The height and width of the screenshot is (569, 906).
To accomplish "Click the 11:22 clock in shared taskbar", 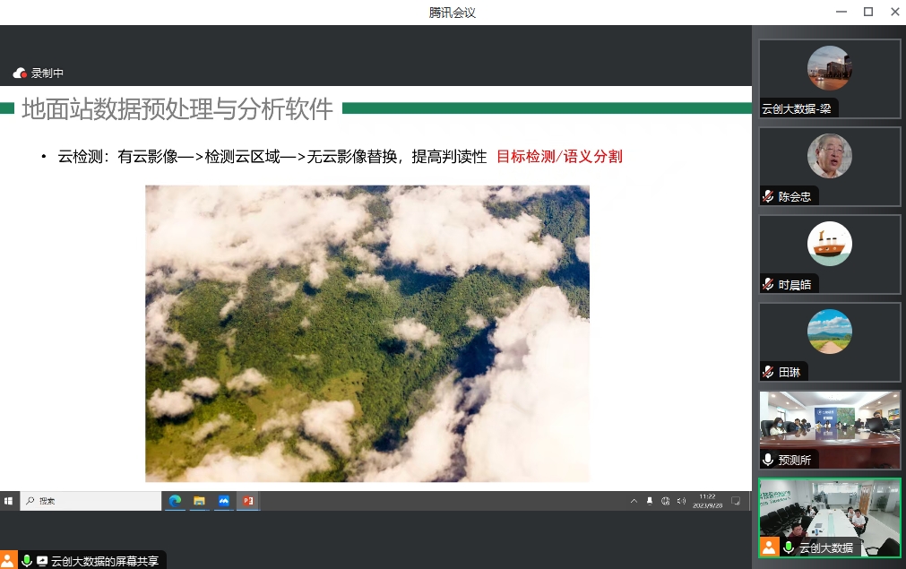I will coord(707,501).
